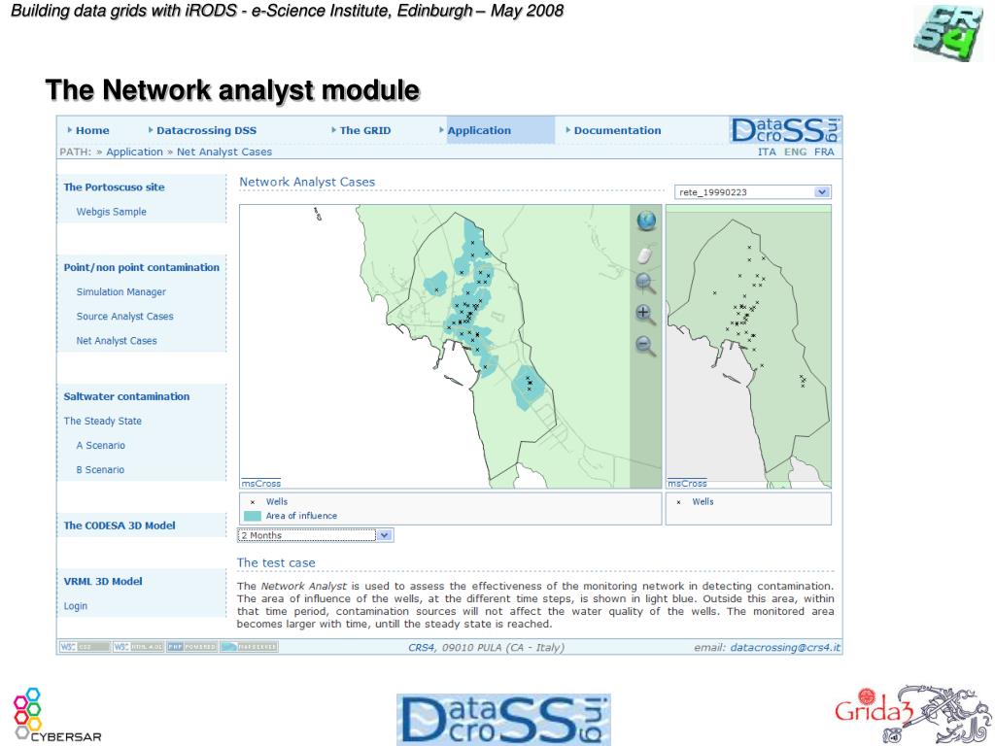Click the W3C HTML 4.01 badge

[x=138, y=647]
